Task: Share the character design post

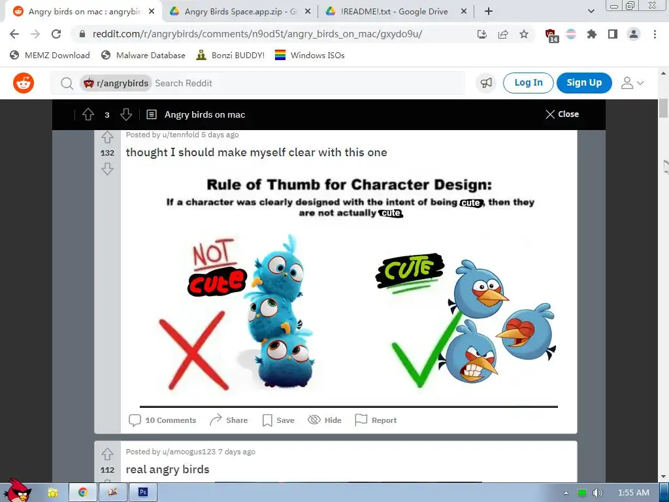Action: 229,420
